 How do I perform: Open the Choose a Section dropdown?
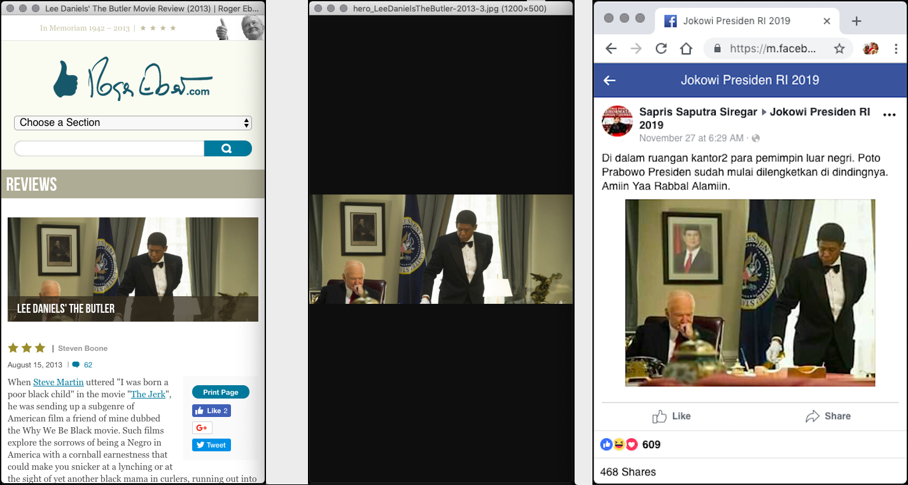coord(132,123)
